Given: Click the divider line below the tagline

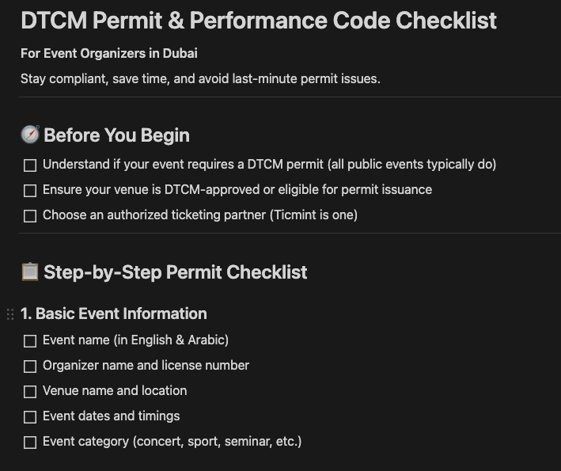Looking at the screenshot, I should click(x=290, y=97).
